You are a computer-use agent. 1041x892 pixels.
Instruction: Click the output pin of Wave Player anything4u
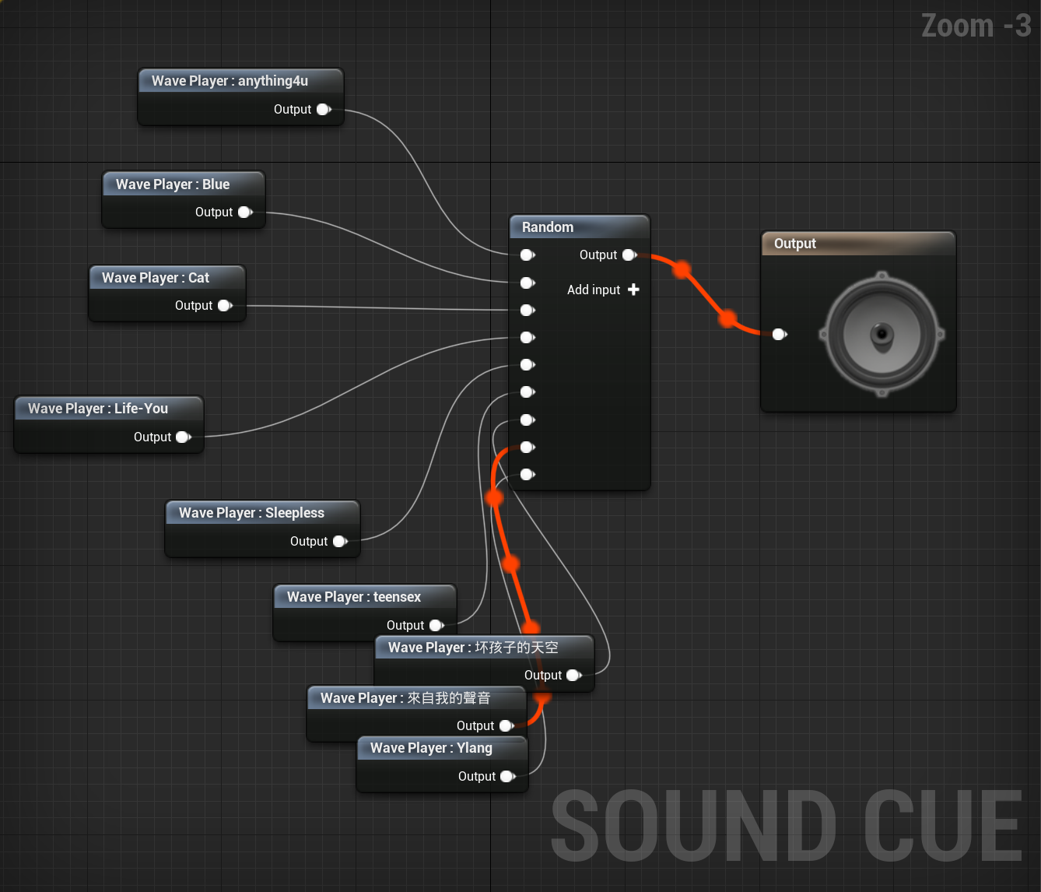pos(324,110)
